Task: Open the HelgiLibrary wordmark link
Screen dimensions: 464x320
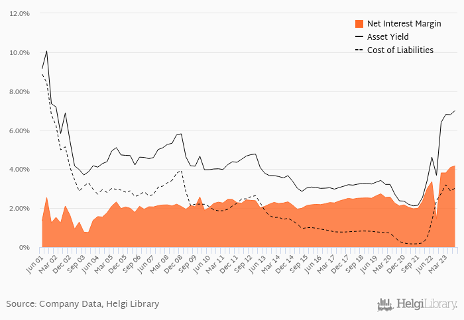Action: pyautogui.click(x=426, y=304)
